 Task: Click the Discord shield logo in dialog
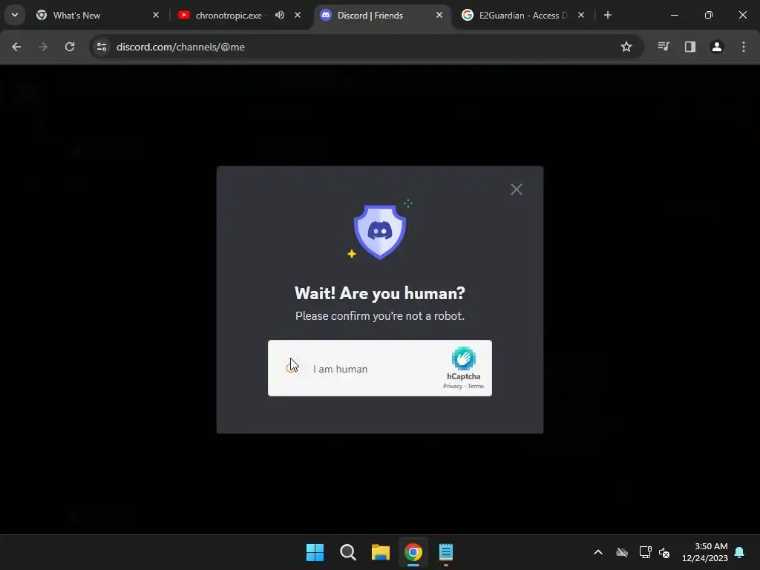(x=380, y=232)
